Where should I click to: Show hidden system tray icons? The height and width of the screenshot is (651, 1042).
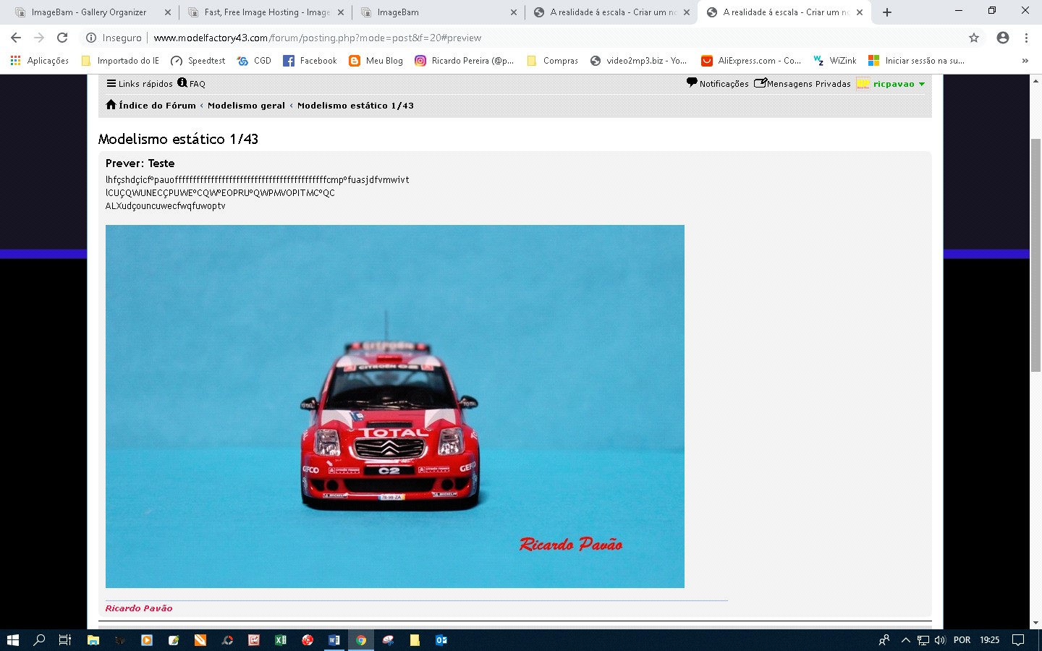point(905,640)
